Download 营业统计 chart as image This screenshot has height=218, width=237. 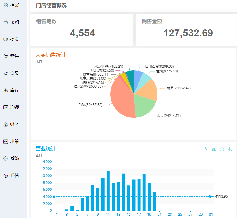click(230, 149)
